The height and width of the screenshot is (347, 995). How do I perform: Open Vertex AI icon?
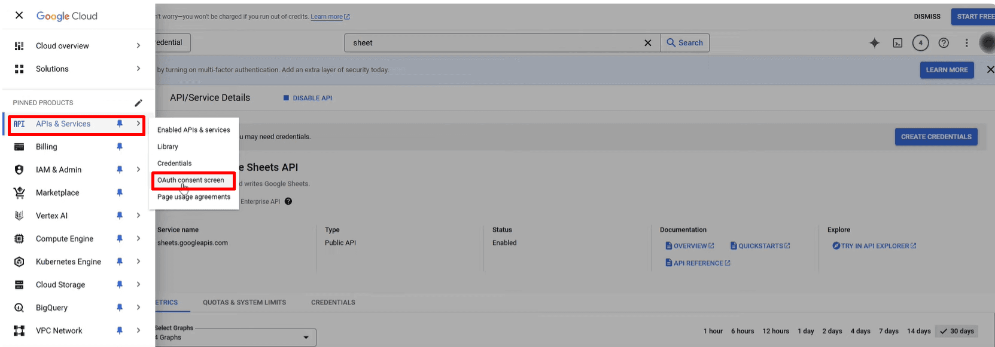click(x=19, y=216)
